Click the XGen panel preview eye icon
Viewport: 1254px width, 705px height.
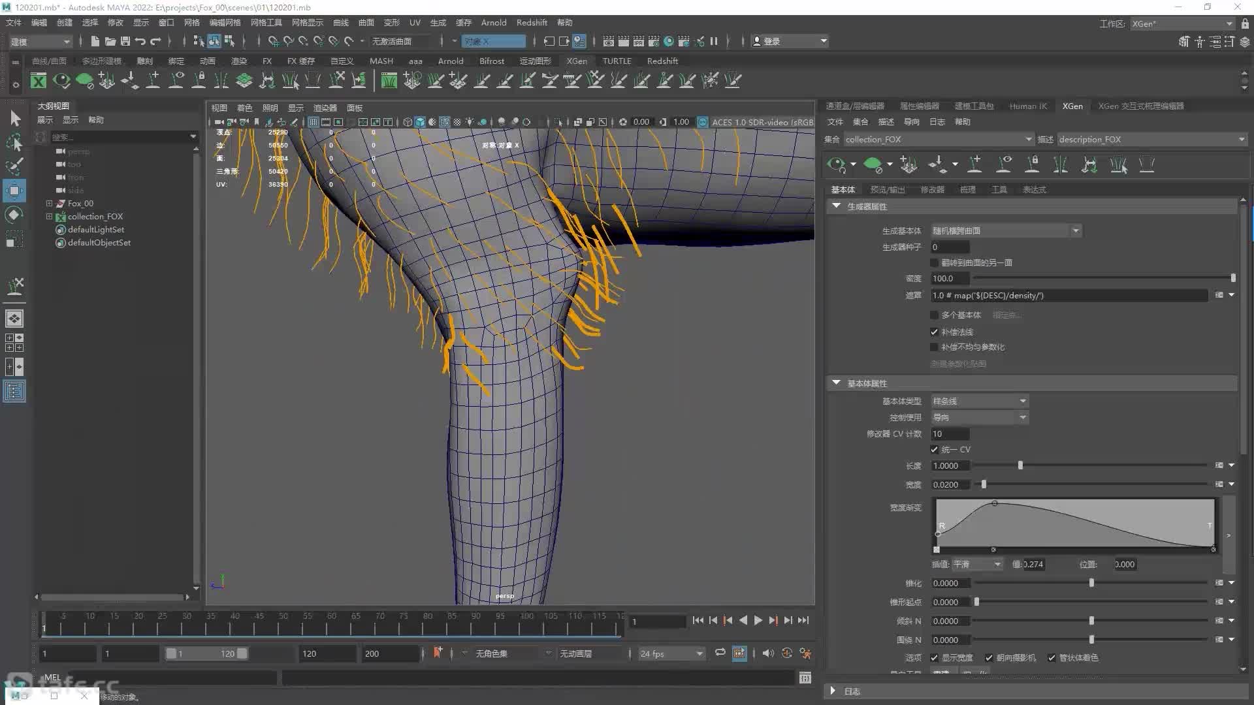tap(836, 164)
